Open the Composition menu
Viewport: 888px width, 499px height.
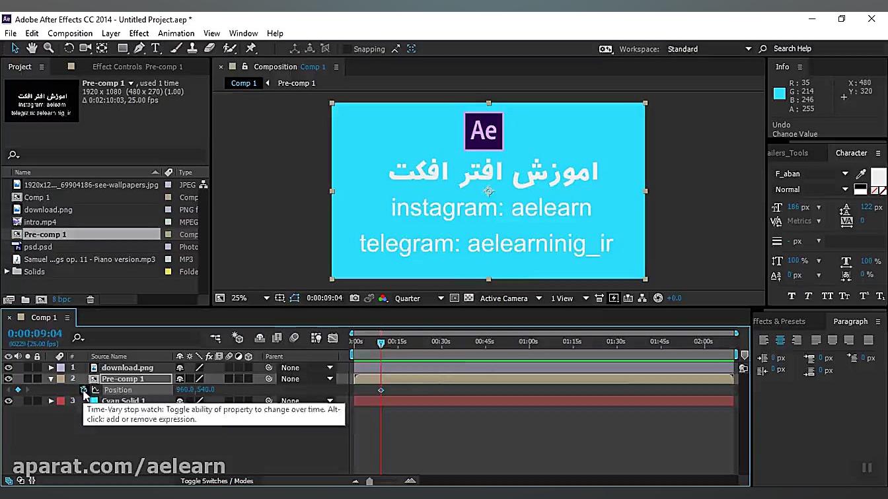point(70,33)
